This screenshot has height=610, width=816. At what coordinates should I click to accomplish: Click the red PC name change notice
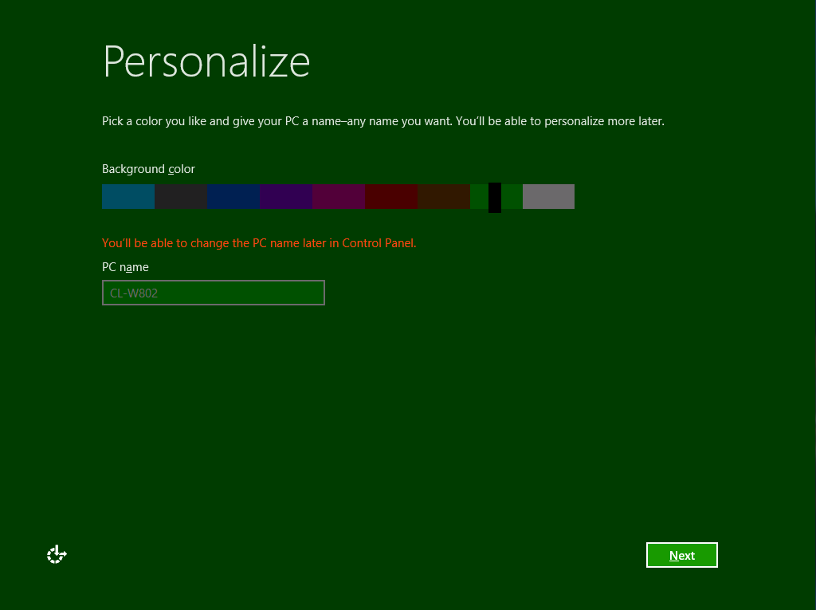[x=259, y=243]
